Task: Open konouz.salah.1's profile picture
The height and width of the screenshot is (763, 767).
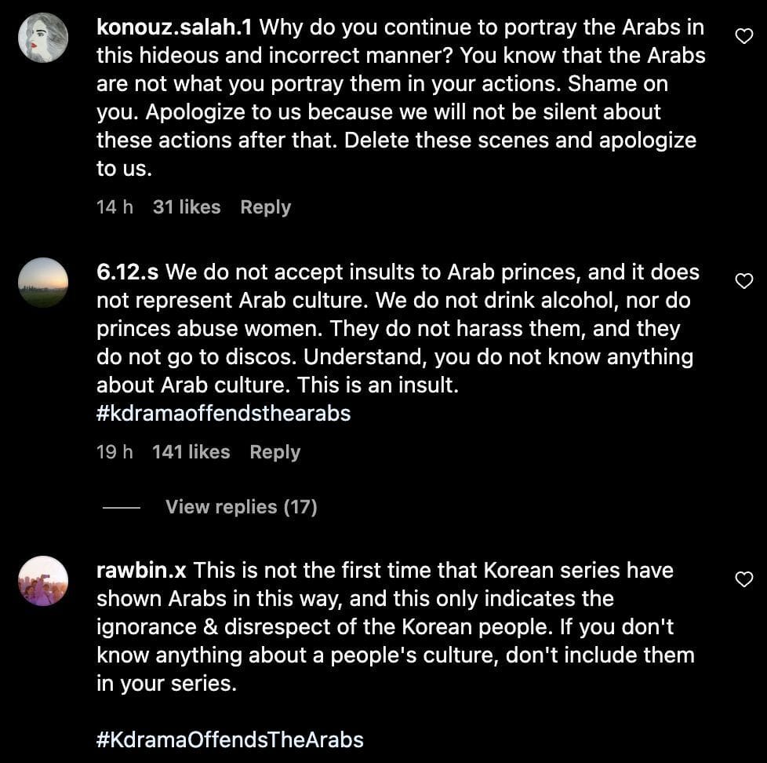Action: pyautogui.click(x=43, y=38)
